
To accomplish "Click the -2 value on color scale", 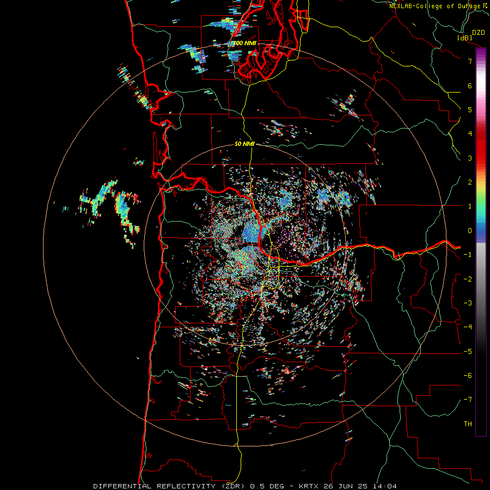I will click(x=468, y=279).
